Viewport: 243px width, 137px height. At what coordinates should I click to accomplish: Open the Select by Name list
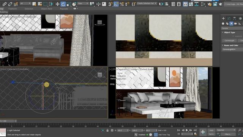40,4
